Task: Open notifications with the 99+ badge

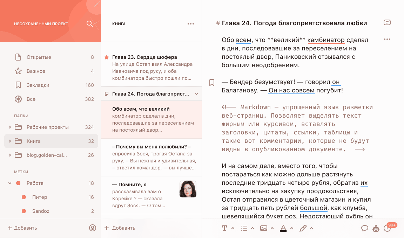Action: (x=388, y=228)
